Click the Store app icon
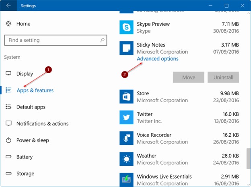Image resolution: width=251 pixels, height=187 pixels. pyautogui.click(x=126, y=97)
